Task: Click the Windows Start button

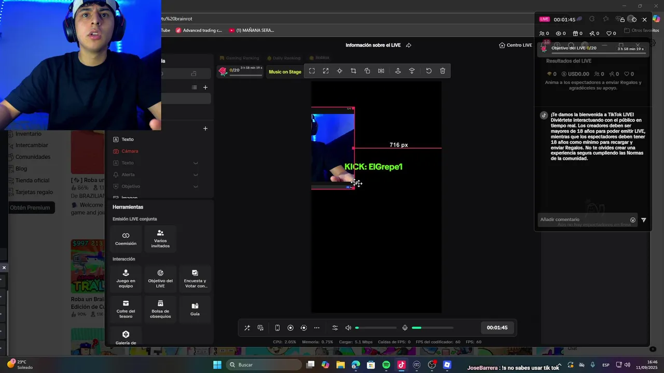Action: [217, 365]
